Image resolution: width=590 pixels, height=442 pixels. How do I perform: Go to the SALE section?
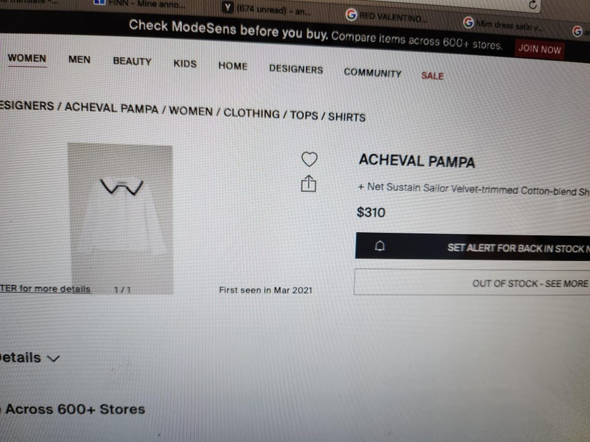(432, 76)
